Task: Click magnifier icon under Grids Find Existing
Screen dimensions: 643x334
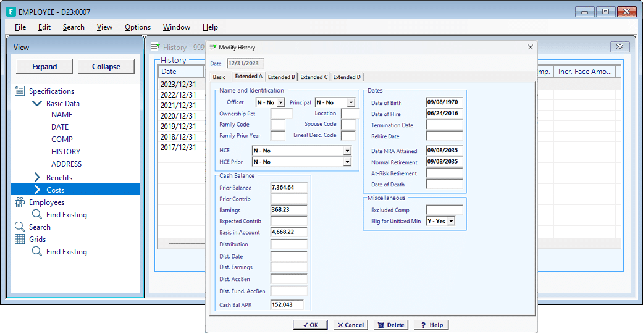Action: 37,251
